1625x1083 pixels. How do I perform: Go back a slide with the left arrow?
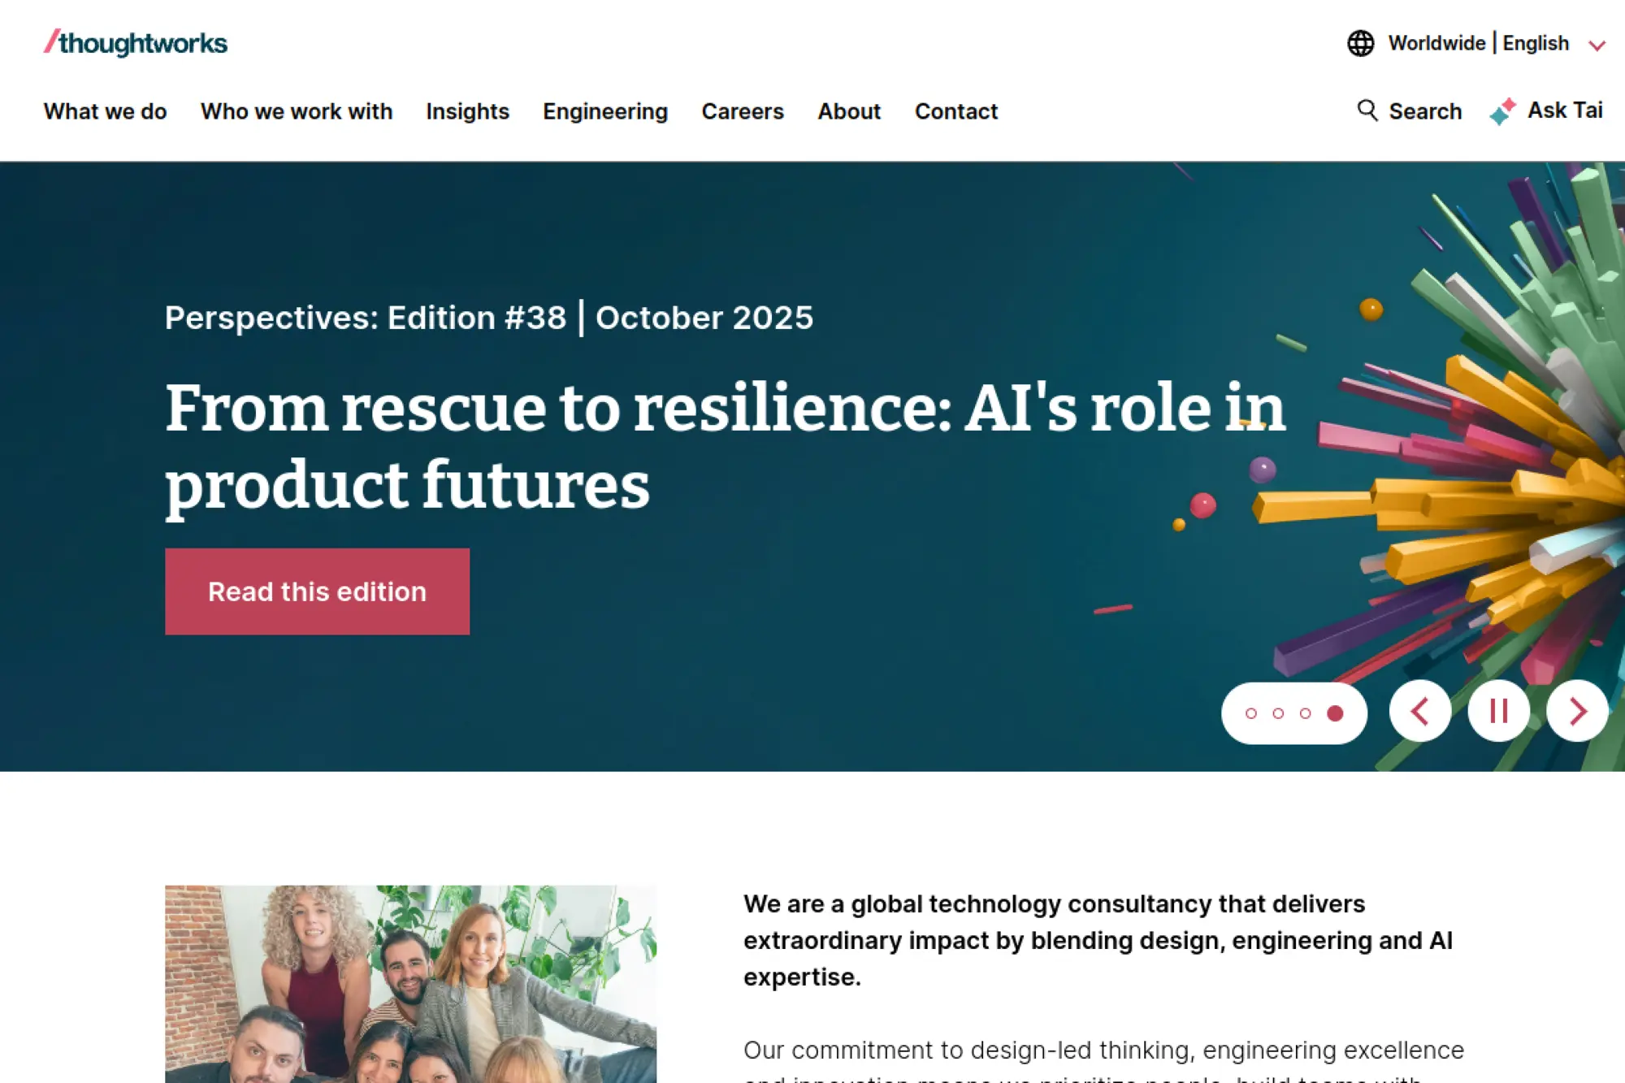click(1419, 711)
